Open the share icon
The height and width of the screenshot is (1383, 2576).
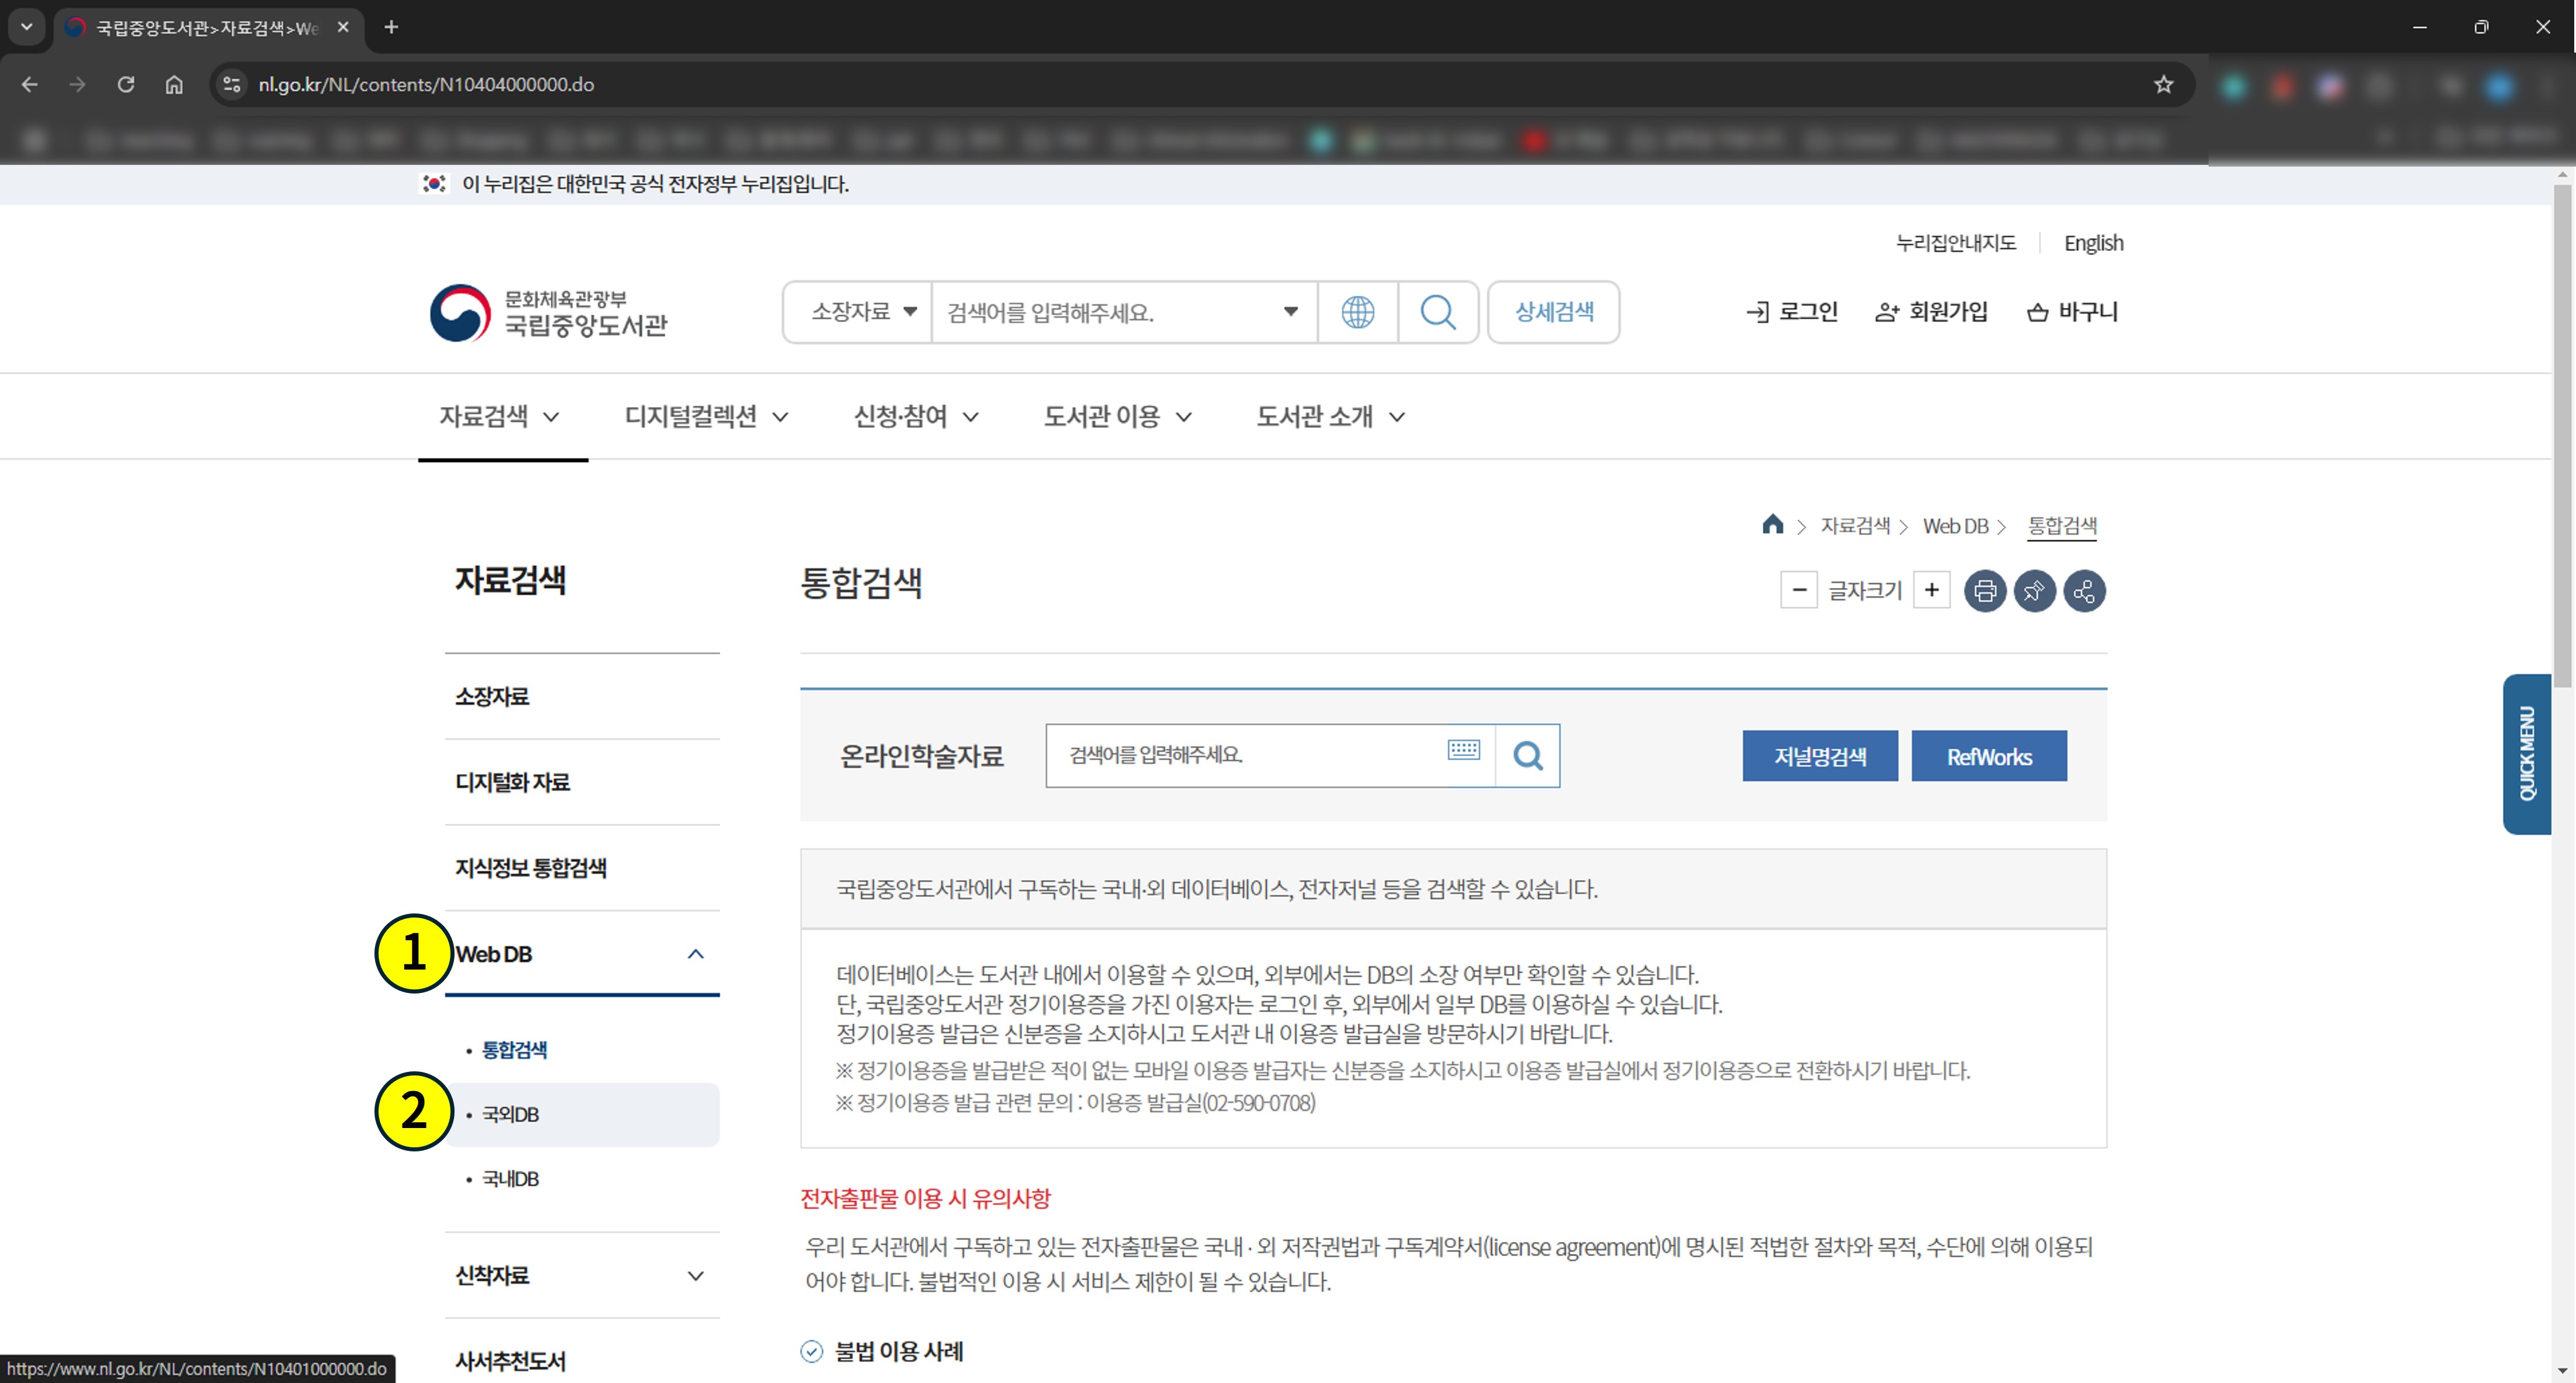(2085, 591)
